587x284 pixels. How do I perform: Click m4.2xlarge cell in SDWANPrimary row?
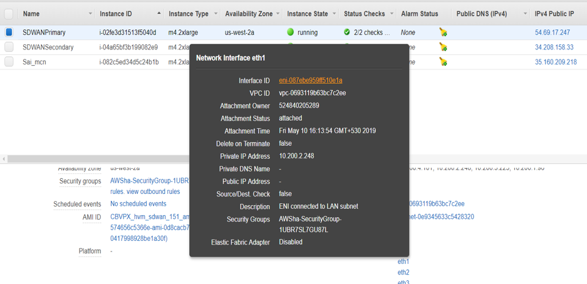[x=183, y=33]
